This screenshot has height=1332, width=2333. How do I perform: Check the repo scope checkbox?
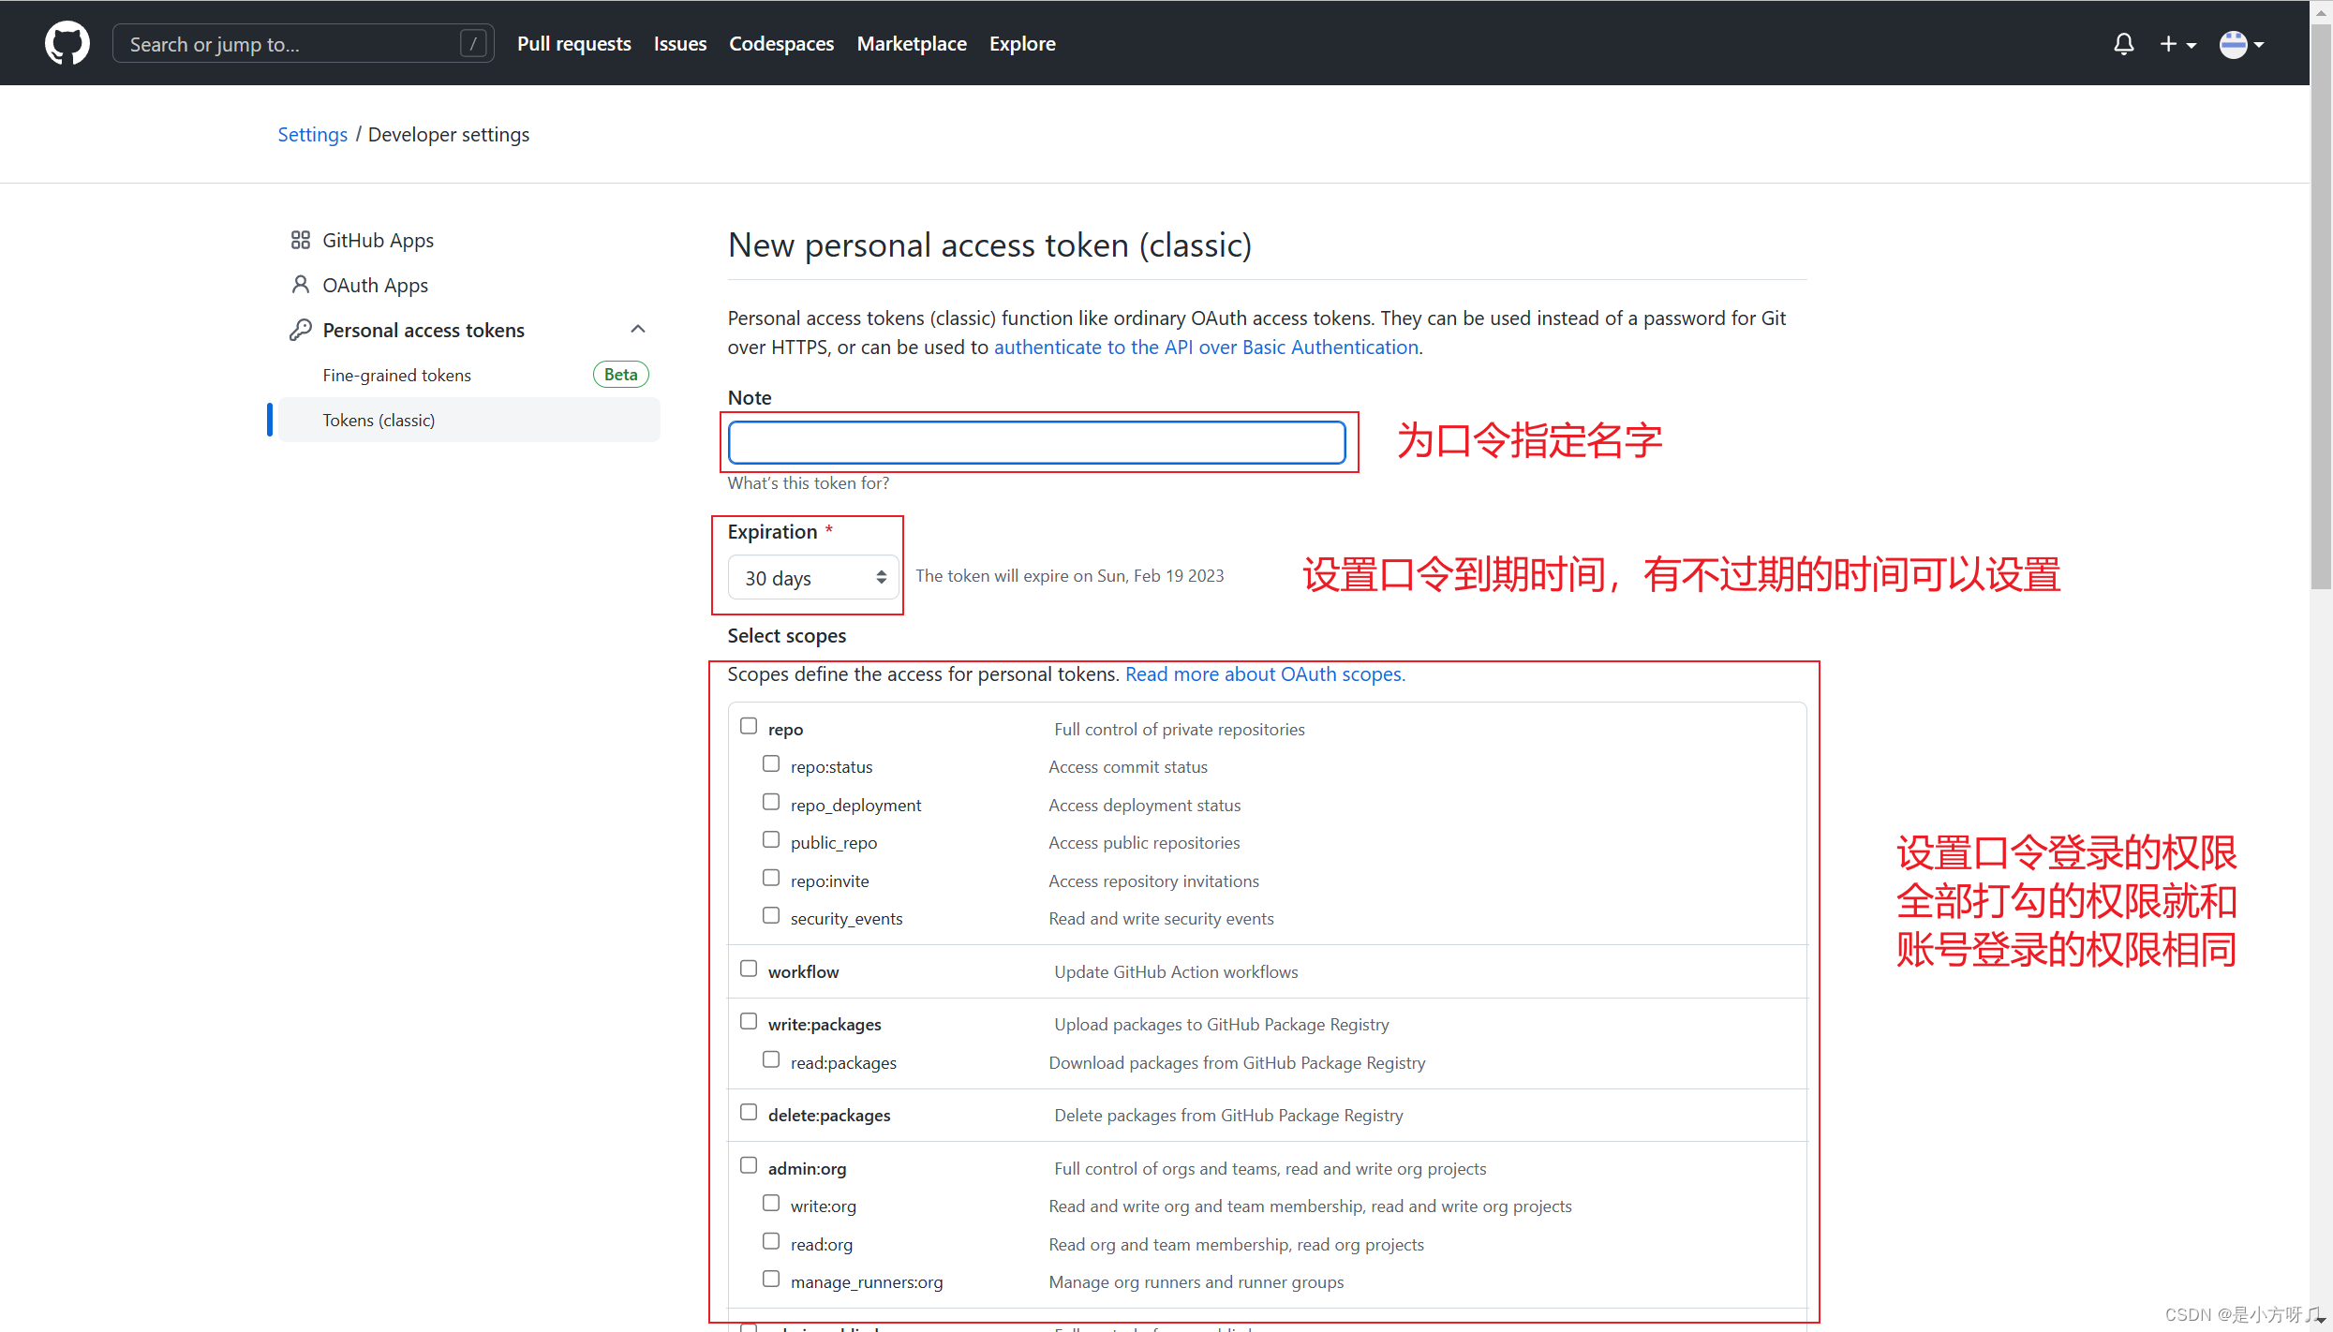749,726
